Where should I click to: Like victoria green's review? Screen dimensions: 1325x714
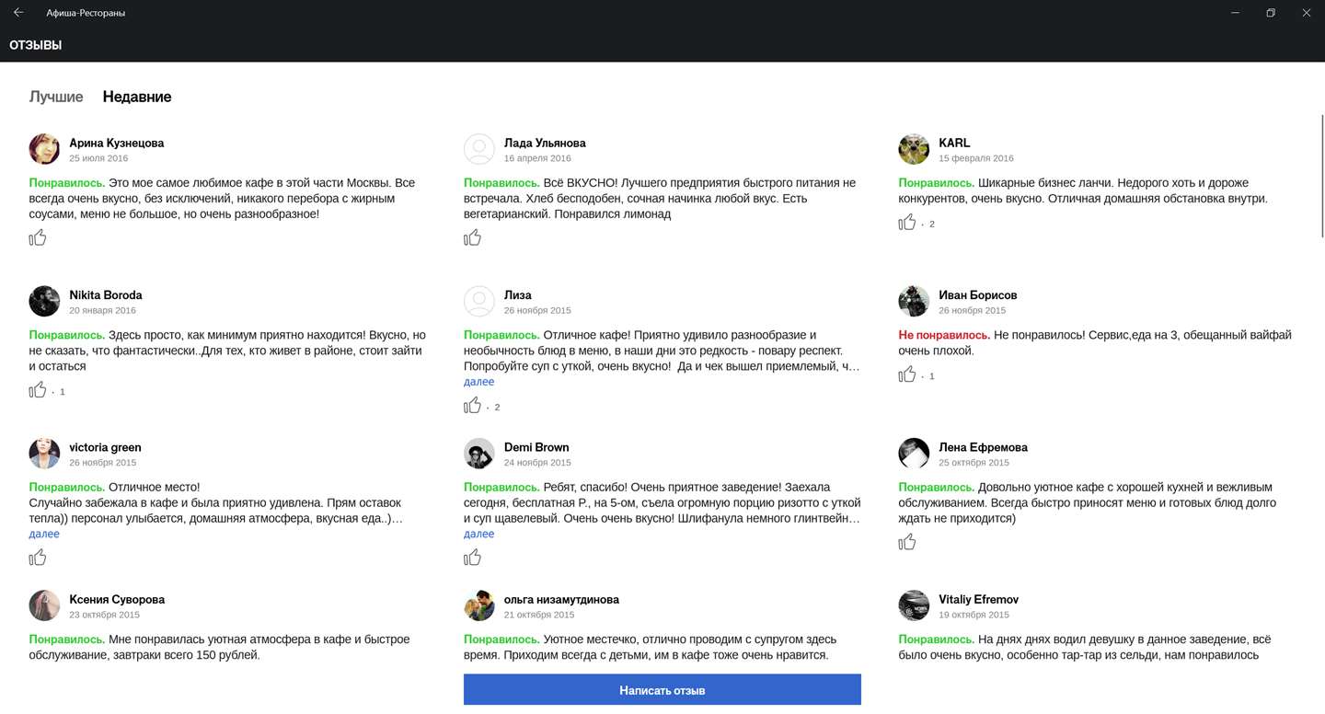click(x=38, y=558)
